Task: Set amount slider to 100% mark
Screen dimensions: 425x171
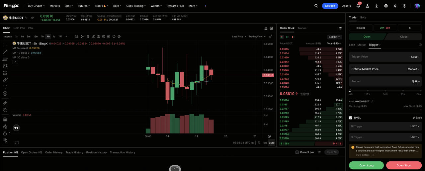Action: tap(421, 91)
